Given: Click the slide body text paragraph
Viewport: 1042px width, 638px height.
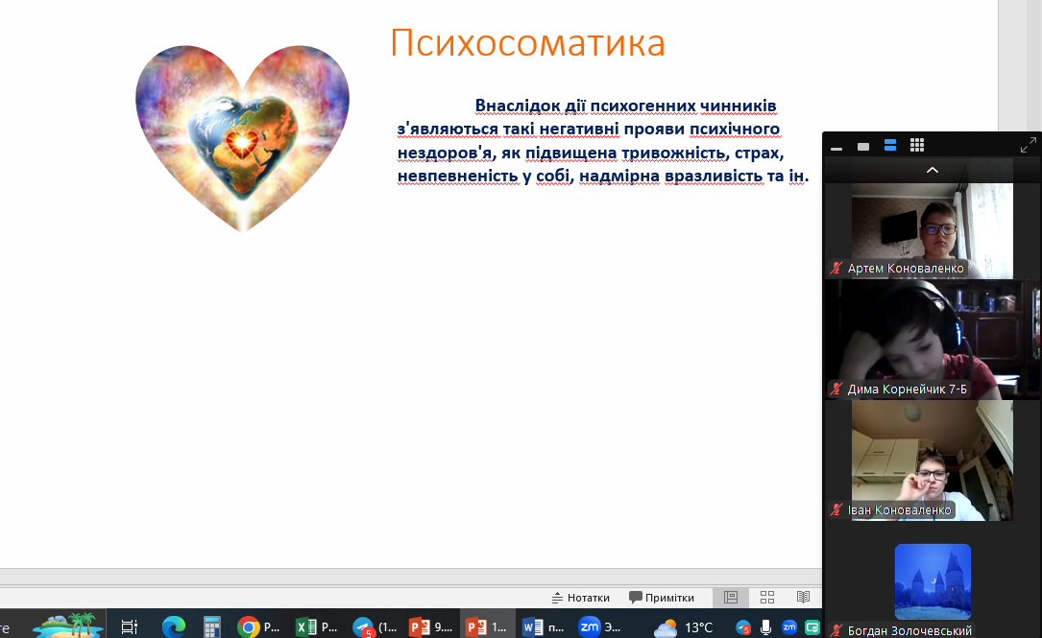Looking at the screenshot, I should point(603,141).
